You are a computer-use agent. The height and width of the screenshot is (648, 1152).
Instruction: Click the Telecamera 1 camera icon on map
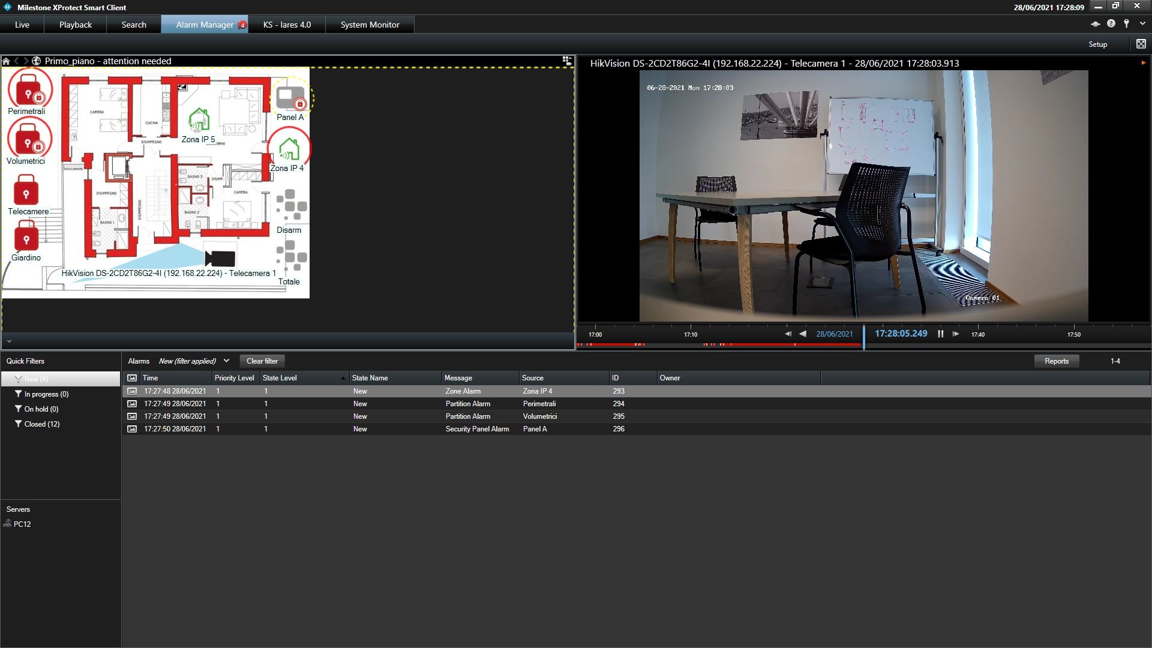pos(220,258)
